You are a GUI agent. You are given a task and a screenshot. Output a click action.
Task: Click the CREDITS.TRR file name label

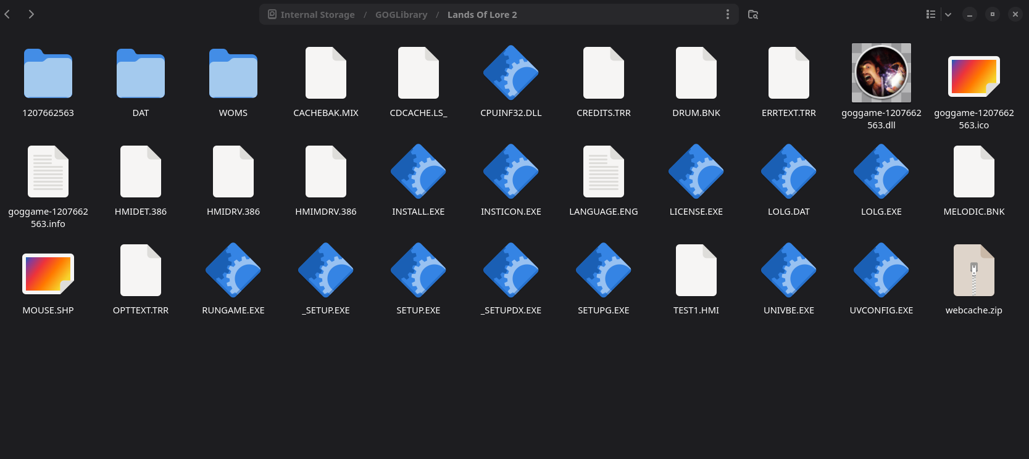point(604,113)
